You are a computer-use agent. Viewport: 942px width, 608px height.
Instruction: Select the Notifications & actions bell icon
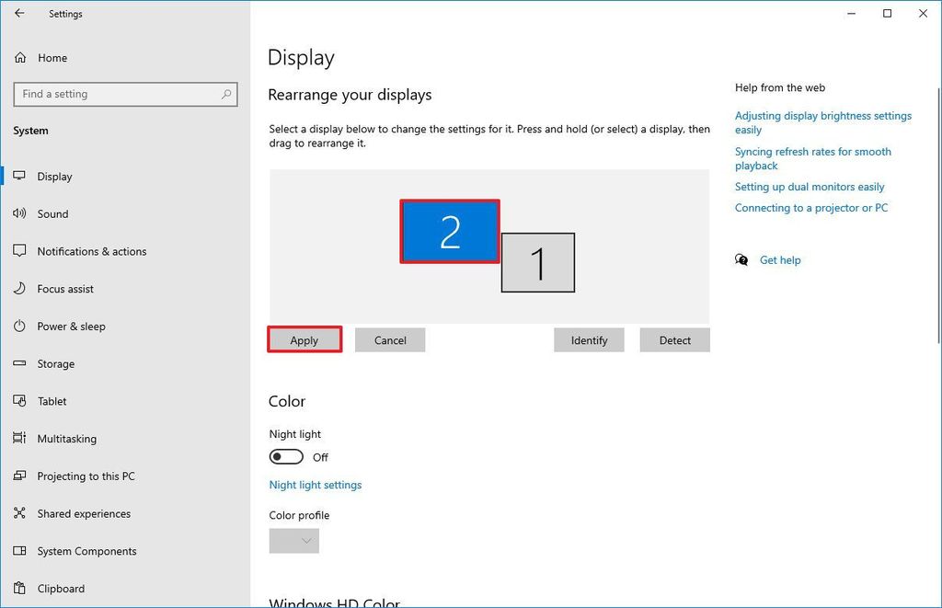20,251
